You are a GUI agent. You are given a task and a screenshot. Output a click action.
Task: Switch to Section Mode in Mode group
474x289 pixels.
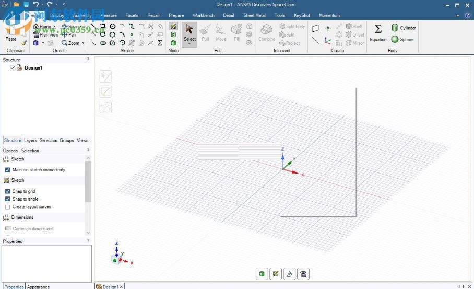[173, 34]
